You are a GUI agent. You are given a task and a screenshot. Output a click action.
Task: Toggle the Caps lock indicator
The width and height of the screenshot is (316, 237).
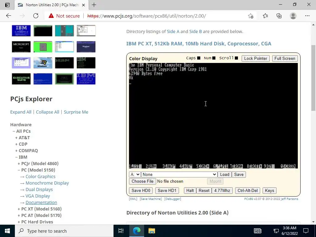[199, 58]
